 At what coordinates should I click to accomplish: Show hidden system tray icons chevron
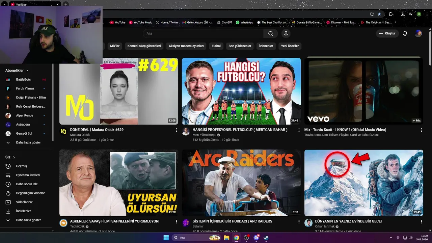(x=391, y=238)
